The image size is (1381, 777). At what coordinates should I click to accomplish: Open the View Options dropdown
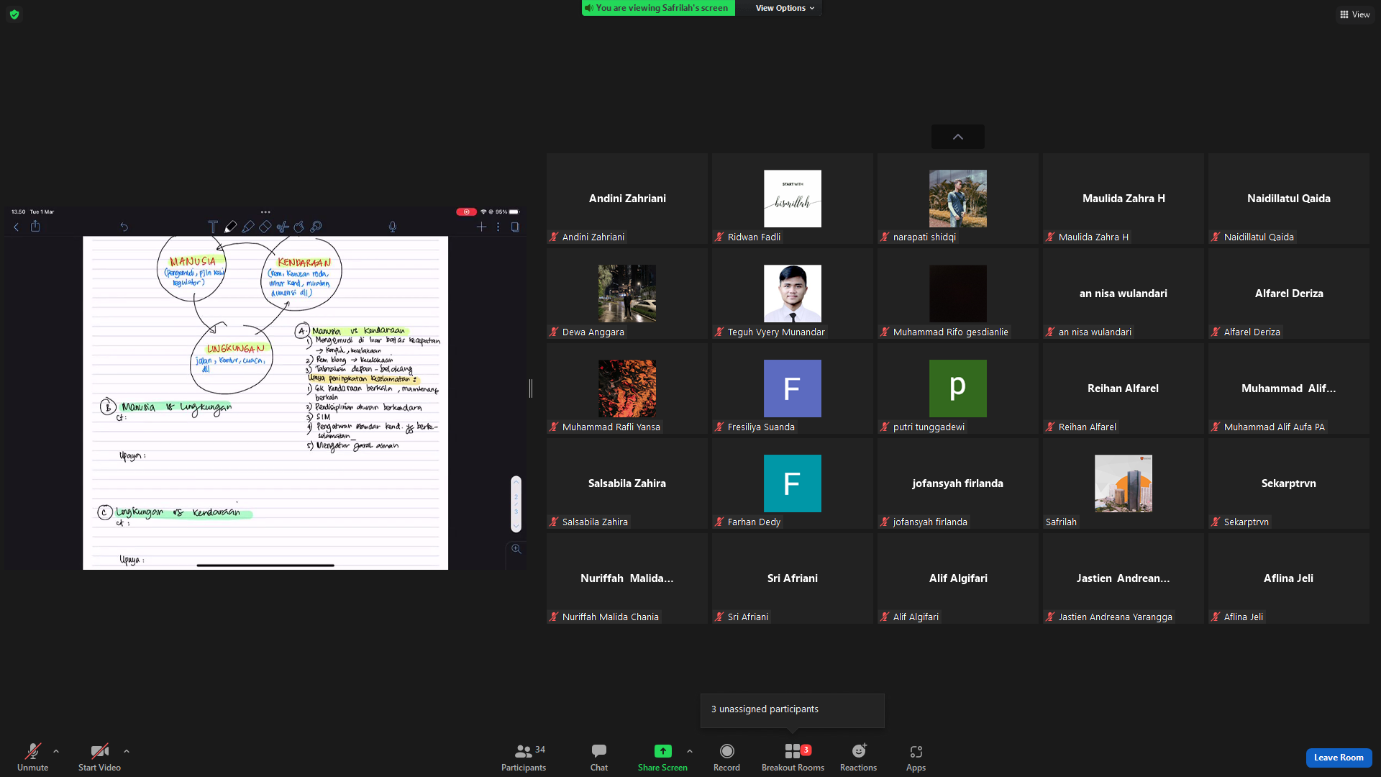[785, 8]
